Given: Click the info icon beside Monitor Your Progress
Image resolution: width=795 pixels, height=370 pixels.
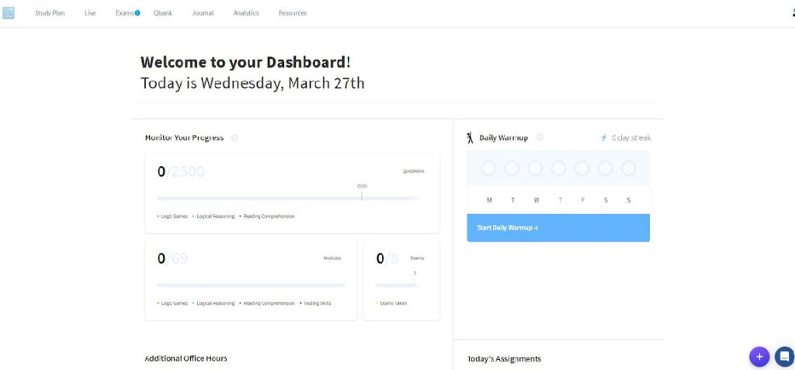Looking at the screenshot, I should point(234,138).
